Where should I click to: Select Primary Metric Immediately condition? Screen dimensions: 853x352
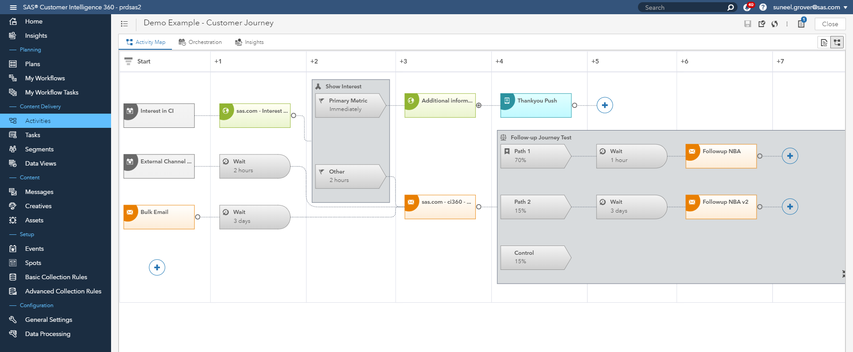[351, 105]
